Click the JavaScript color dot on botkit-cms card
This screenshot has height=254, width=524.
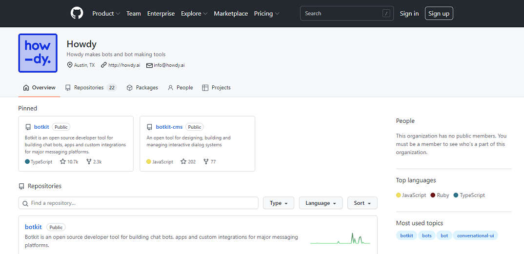pos(149,161)
